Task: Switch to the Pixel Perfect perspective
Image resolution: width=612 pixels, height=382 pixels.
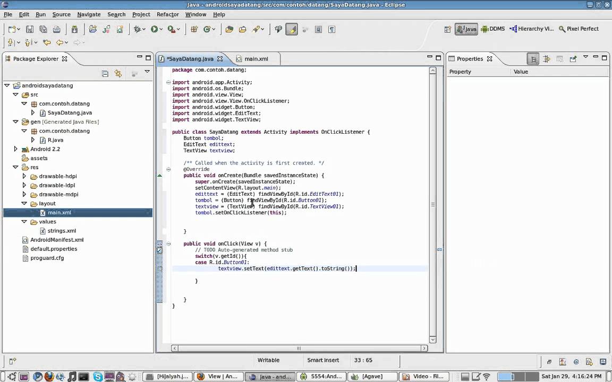Action: 579,29
